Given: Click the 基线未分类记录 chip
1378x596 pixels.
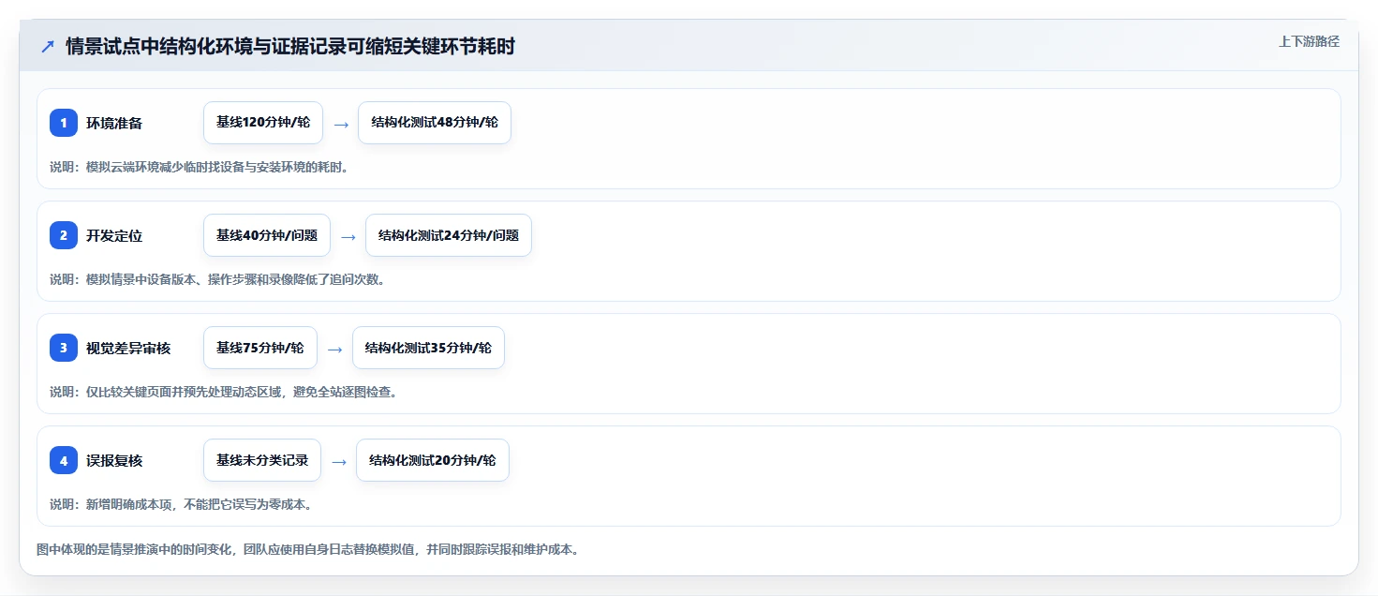Looking at the screenshot, I should [262, 460].
